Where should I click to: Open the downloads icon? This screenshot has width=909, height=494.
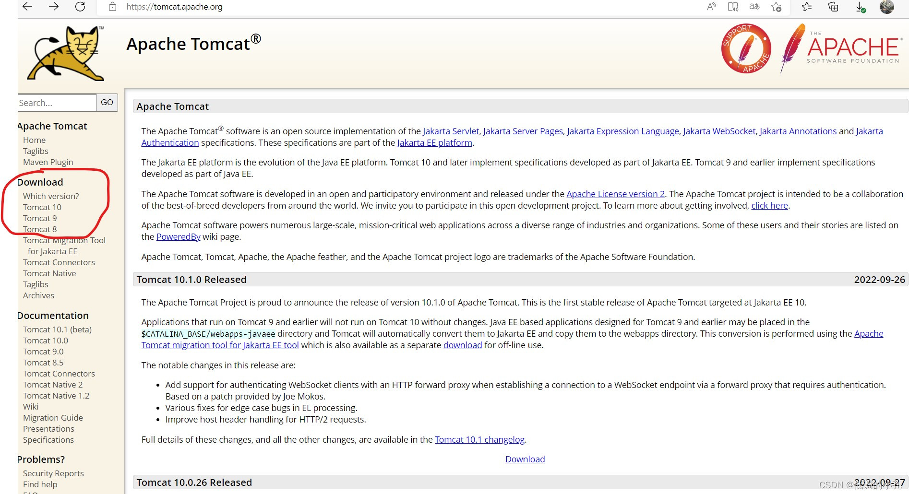click(x=861, y=7)
